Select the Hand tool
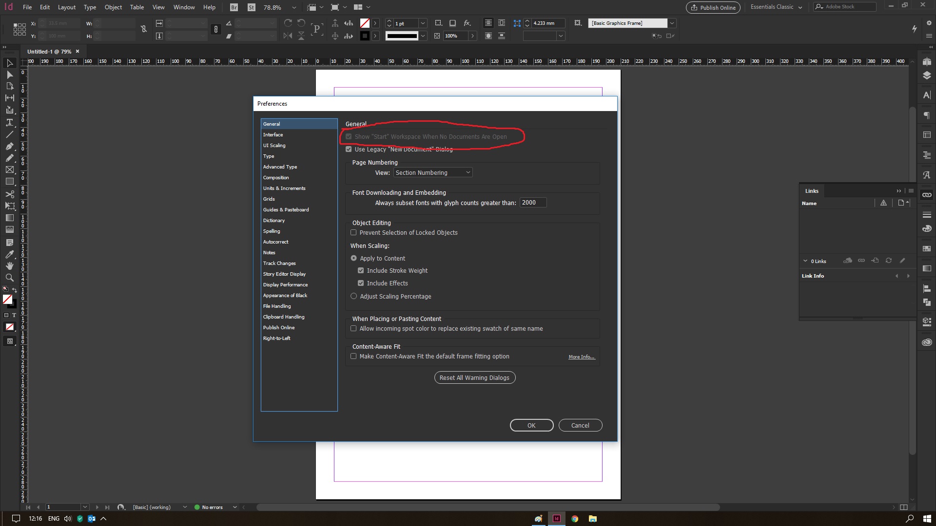Viewport: 936px width, 526px height. click(9, 266)
